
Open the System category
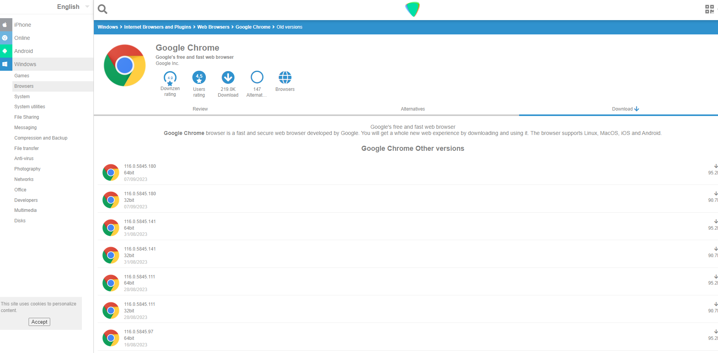pyautogui.click(x=22, y=97)
